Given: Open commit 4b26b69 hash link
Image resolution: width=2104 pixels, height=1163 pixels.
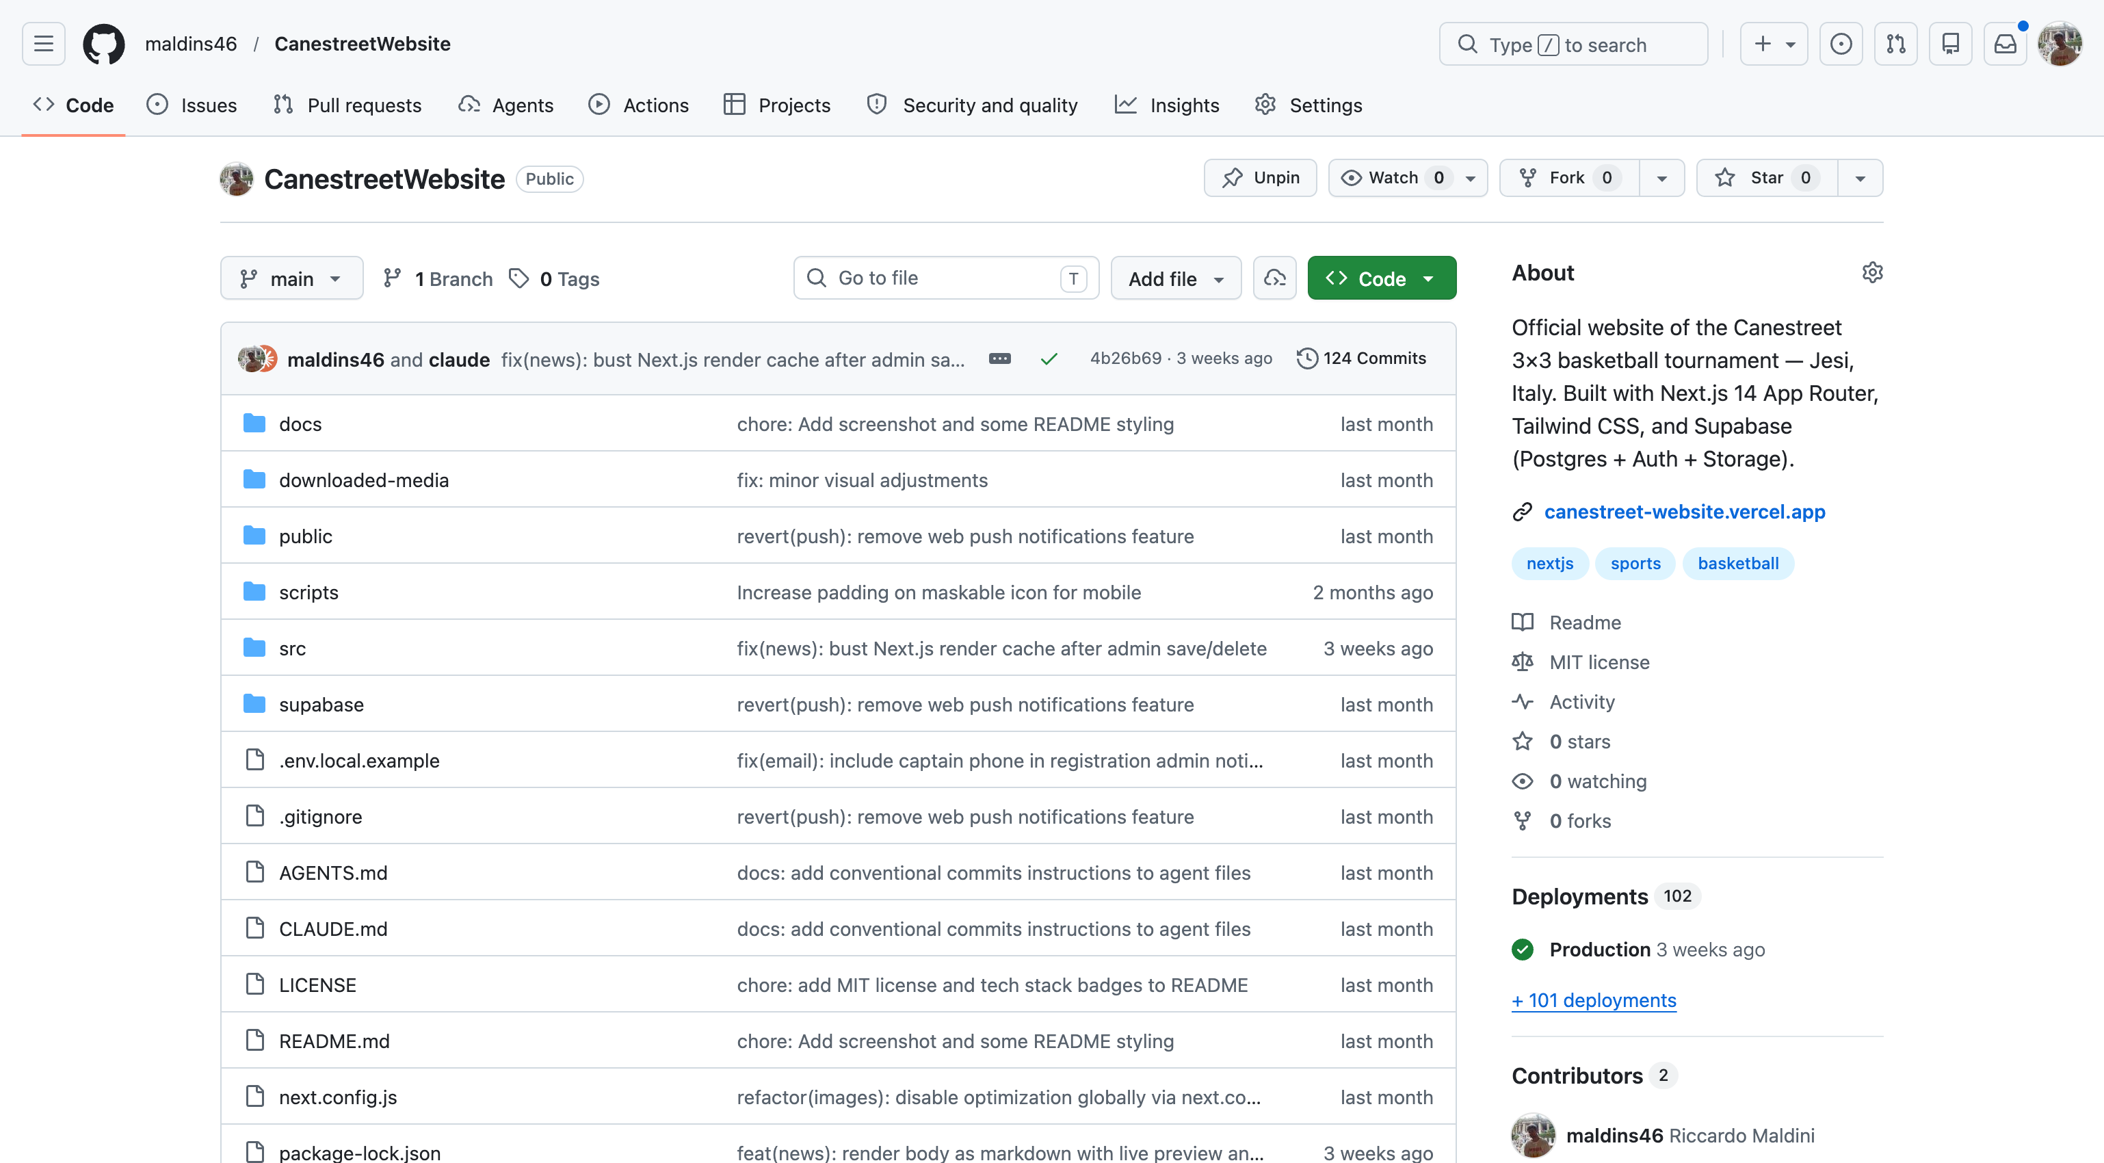Looking at the screenshot, I should 1125,358.
